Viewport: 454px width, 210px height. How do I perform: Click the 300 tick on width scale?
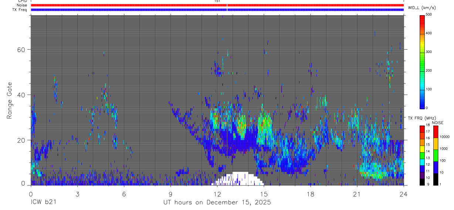click(429, 52)
